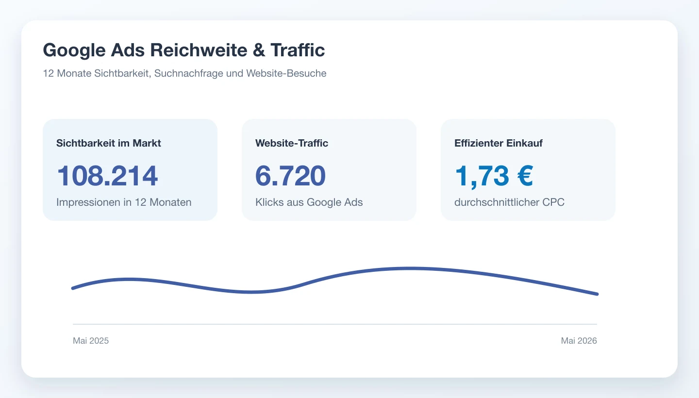The image size is (699, 398).
Task: Click the impressions value 108.214
Action: (x=107, y=176)
